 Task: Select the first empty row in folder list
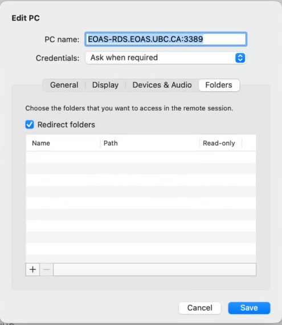(141, 157)
